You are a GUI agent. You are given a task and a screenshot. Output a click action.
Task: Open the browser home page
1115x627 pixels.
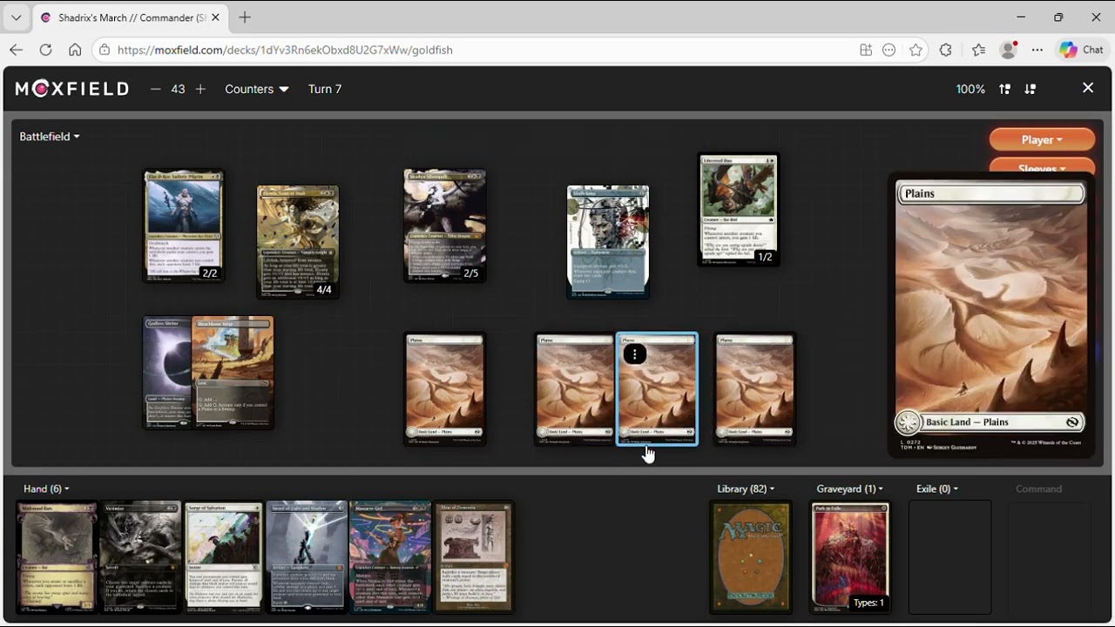point(75,50)
